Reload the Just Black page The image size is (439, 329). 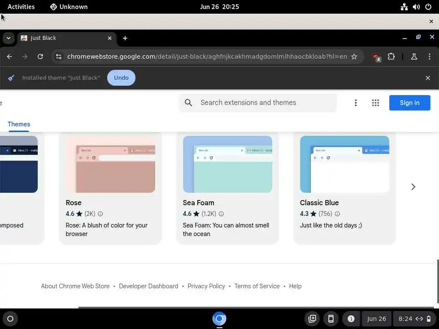[x=40, y=57]
